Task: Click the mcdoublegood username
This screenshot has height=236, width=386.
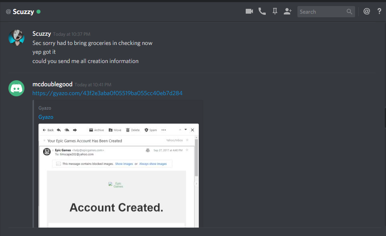Action: (x=53, y=84)
